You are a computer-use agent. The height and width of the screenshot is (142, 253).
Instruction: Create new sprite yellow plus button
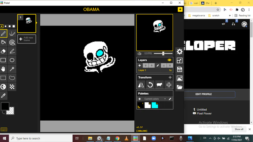(180, 9)
